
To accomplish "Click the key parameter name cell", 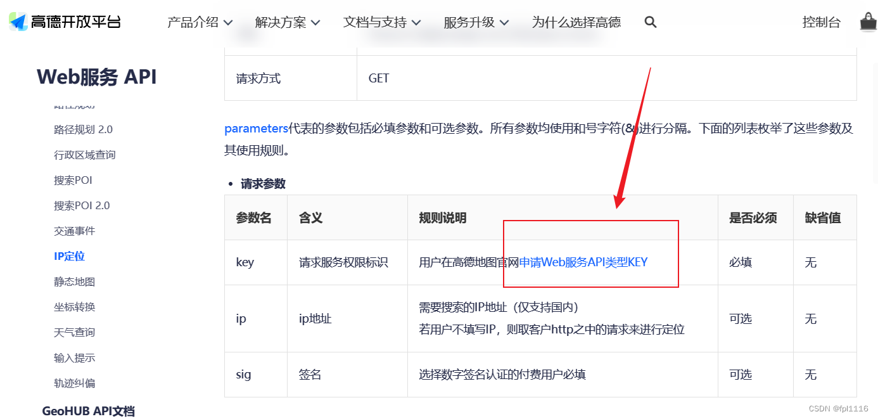I will coord(256,262).
